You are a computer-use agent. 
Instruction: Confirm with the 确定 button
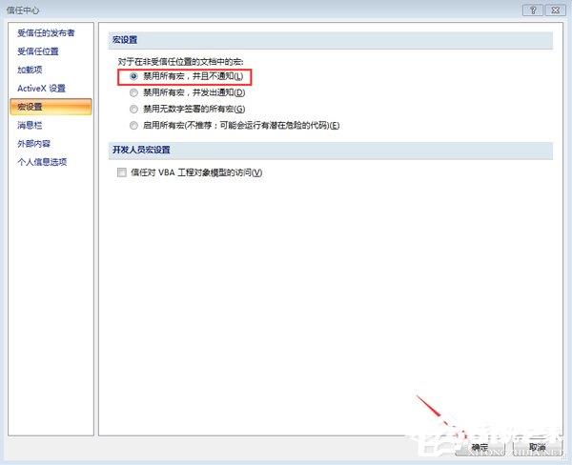480,447
